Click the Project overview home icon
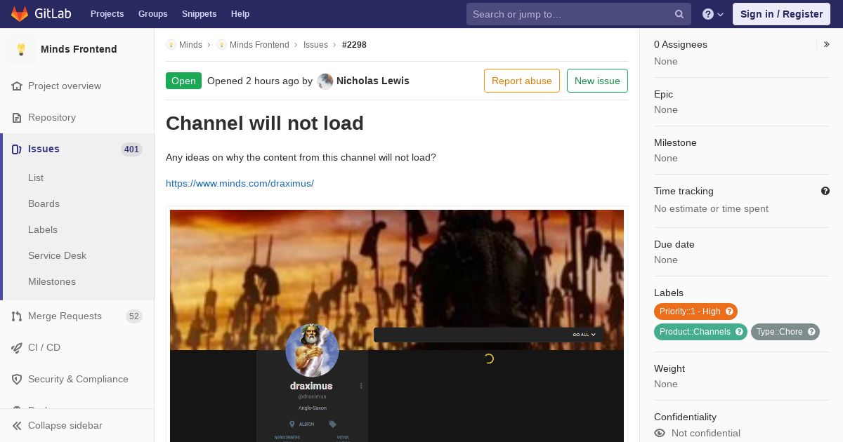The image size is (843, 442). pos(17,86)
